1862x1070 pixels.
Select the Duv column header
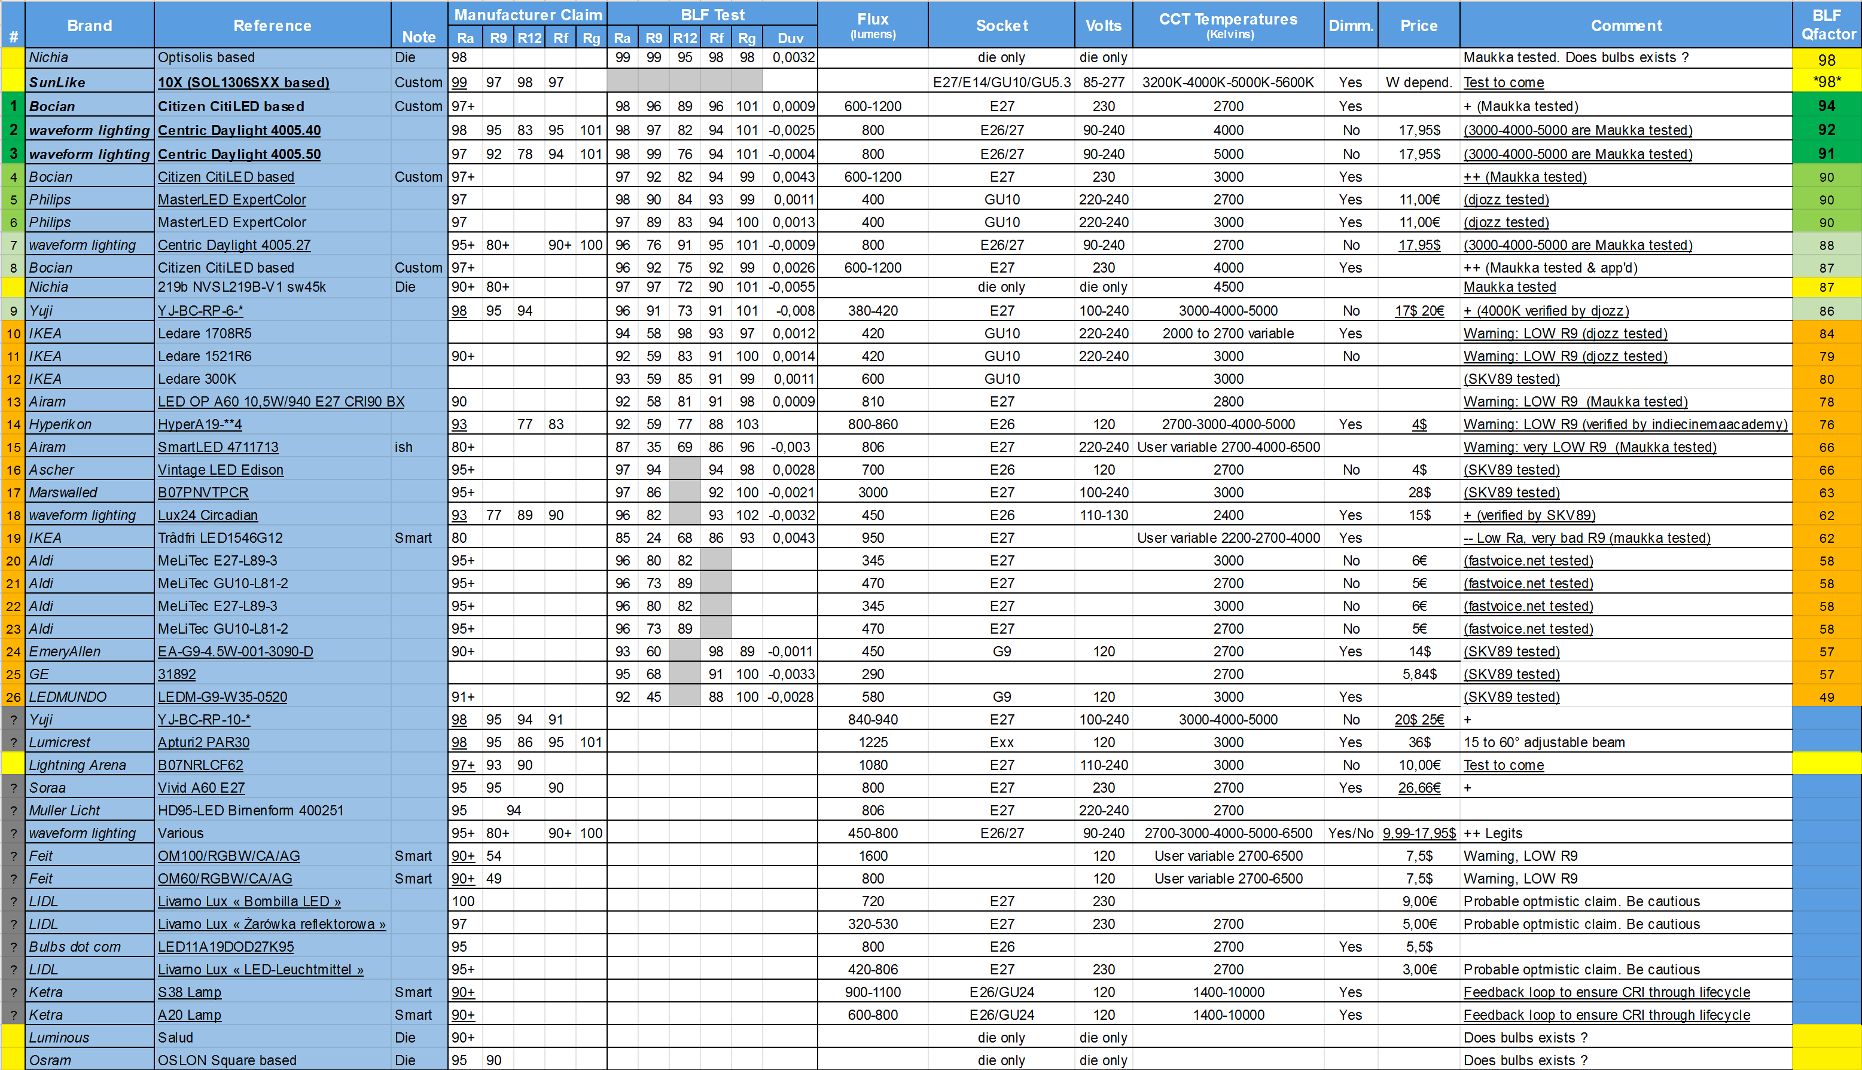pos(790,38)
